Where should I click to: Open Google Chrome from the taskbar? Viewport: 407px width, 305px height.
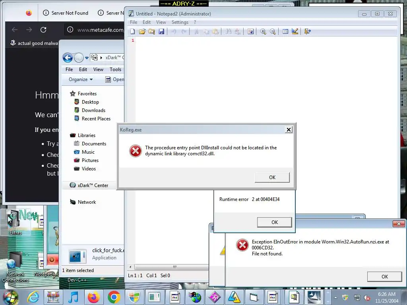114,297
